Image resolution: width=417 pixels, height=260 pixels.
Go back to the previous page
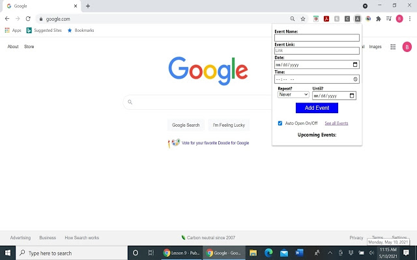7,19
